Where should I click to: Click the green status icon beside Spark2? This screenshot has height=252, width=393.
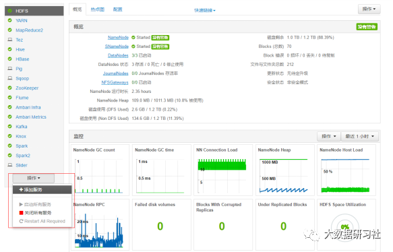pos(10,155)
